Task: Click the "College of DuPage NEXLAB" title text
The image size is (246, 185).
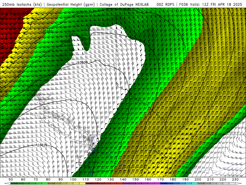Action: point(124,4)
